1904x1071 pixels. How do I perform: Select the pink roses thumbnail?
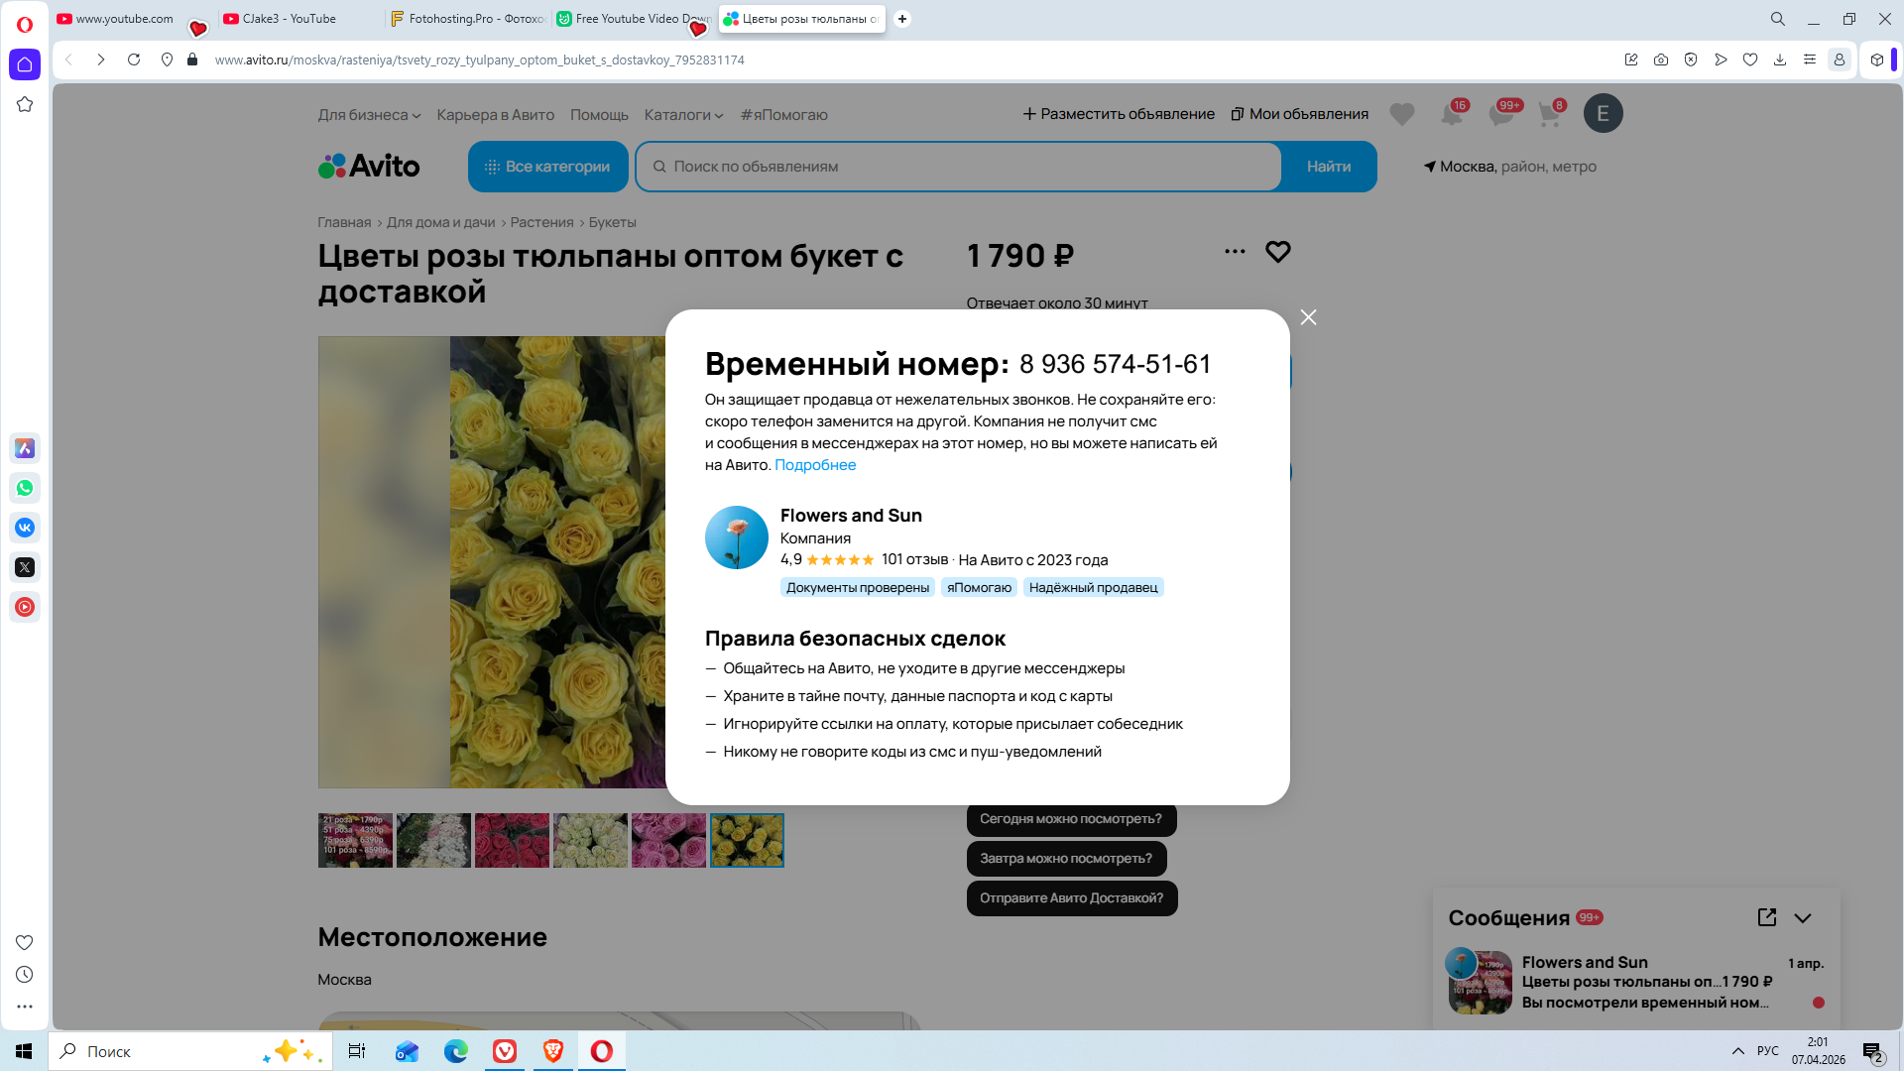[668, 840]
